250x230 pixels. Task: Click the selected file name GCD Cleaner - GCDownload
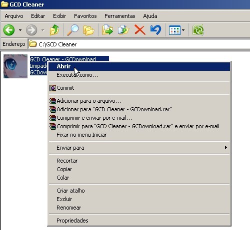pos(63,59)
